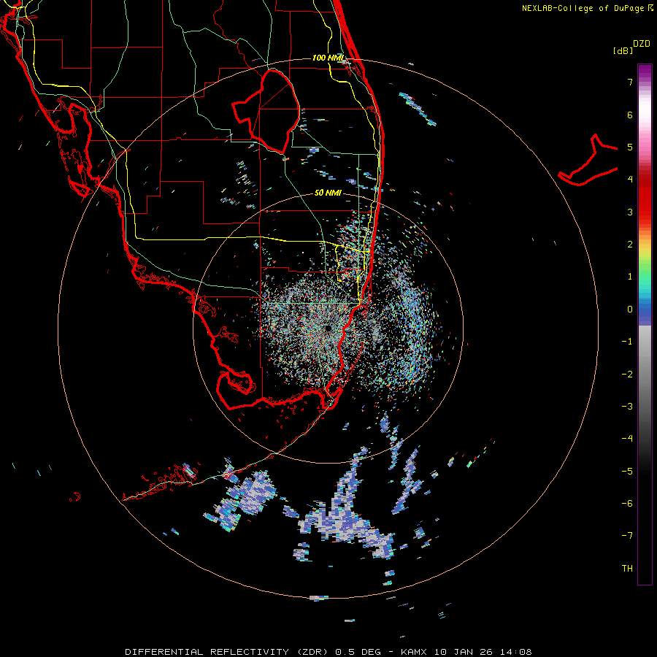Viewport: 657px width, 657px height.
Task: Click the 6 value on color scale
Action: pyautogui.click(x=630, y=115)
